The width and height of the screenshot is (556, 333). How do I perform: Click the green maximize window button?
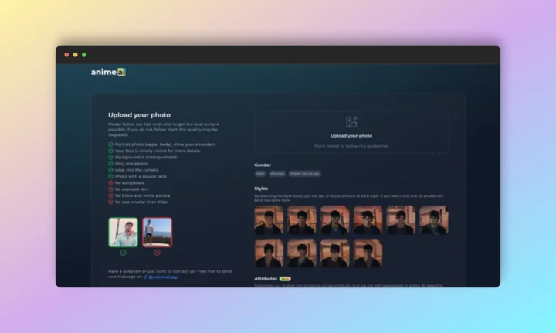tap(84, 55)
